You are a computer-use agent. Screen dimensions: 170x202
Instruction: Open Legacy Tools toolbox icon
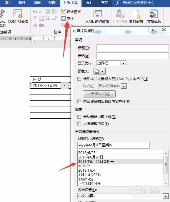click(x=41, y=25)
